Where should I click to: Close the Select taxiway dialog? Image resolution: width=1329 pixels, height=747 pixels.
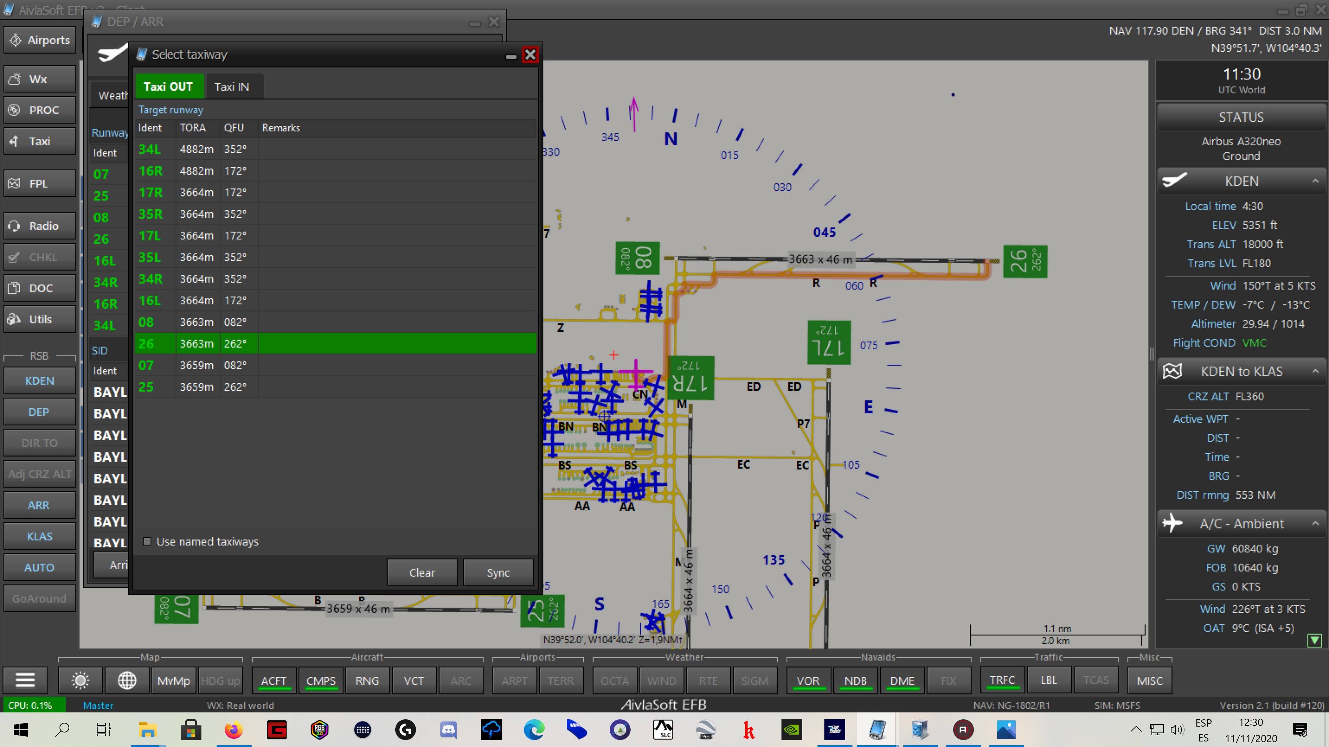point(530,55)
